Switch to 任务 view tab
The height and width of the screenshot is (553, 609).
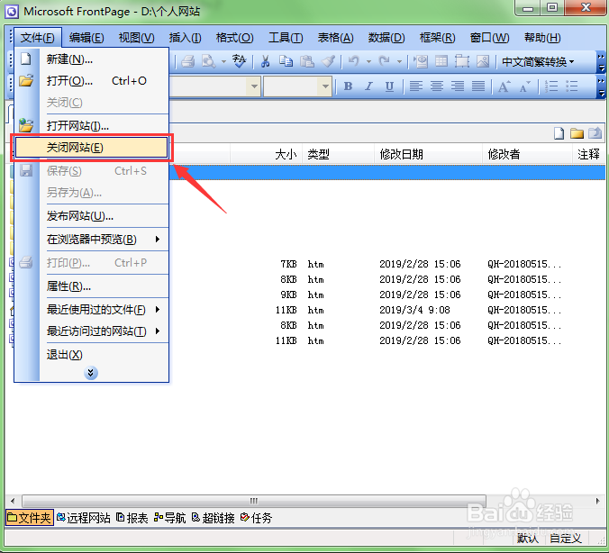pyautogui.click(x=257, y=518)
